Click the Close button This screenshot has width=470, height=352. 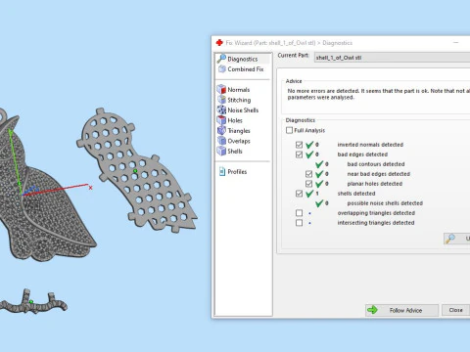(455, 310)
